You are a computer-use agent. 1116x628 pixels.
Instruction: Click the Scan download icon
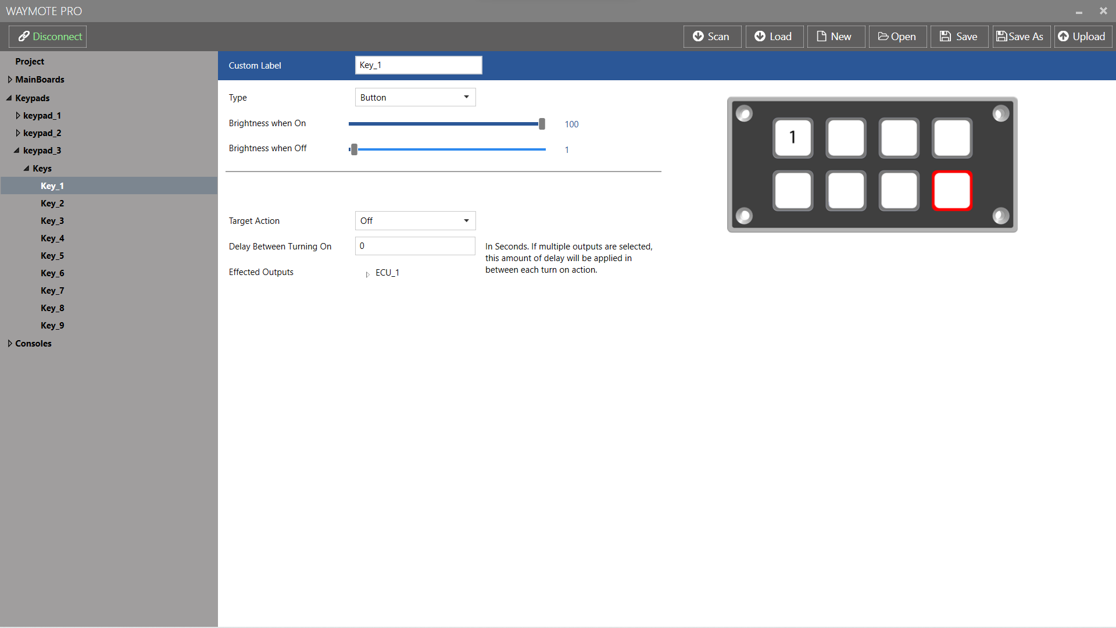[x=698, y=37]
